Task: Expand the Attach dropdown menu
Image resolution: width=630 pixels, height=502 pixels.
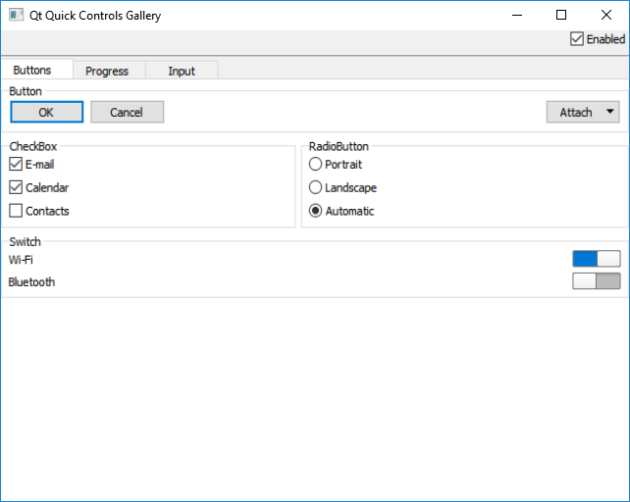Action: click(x=583, y=112)
